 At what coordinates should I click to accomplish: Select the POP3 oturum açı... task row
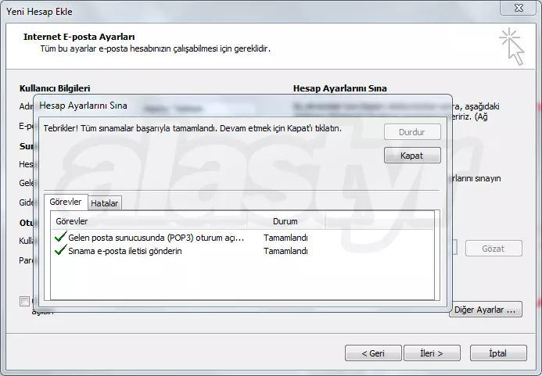pyautogui.click(x=242, y=238)
